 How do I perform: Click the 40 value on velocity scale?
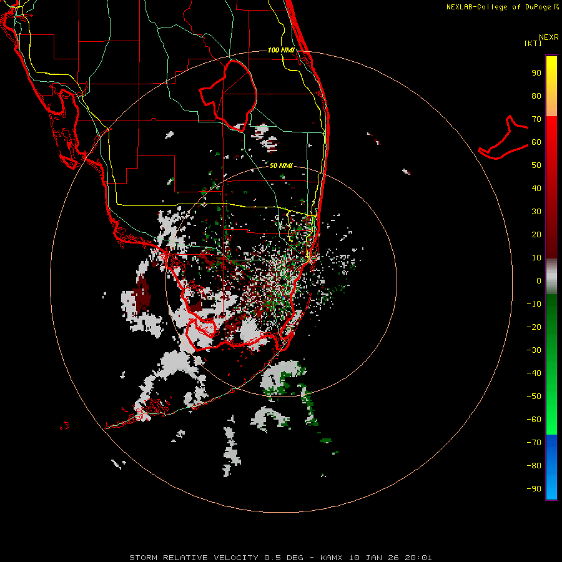[536, 189]
